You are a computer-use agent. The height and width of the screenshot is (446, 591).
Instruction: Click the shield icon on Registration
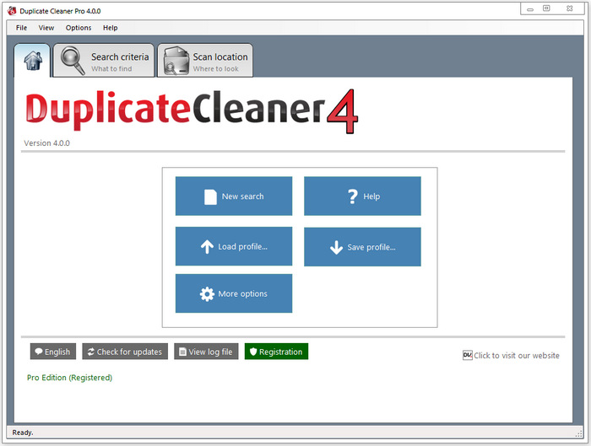point(253,352)
